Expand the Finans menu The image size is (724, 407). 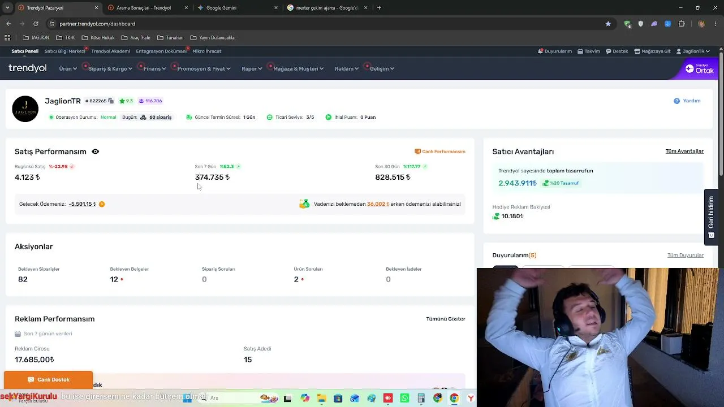pos(154,69)
